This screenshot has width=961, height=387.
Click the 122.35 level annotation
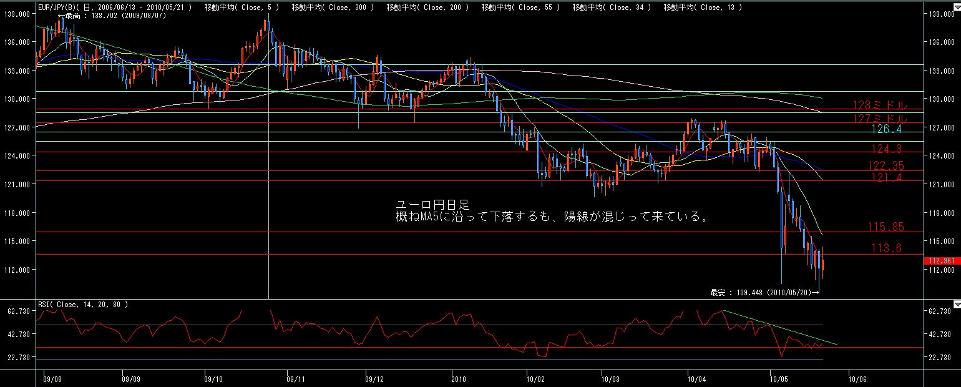885,165
